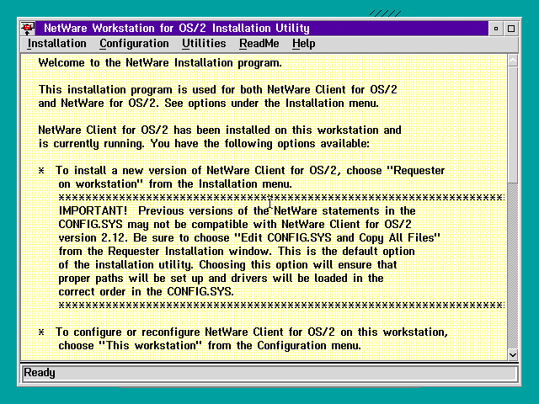
Task: Open the Utilities menu
Action: 204,44
